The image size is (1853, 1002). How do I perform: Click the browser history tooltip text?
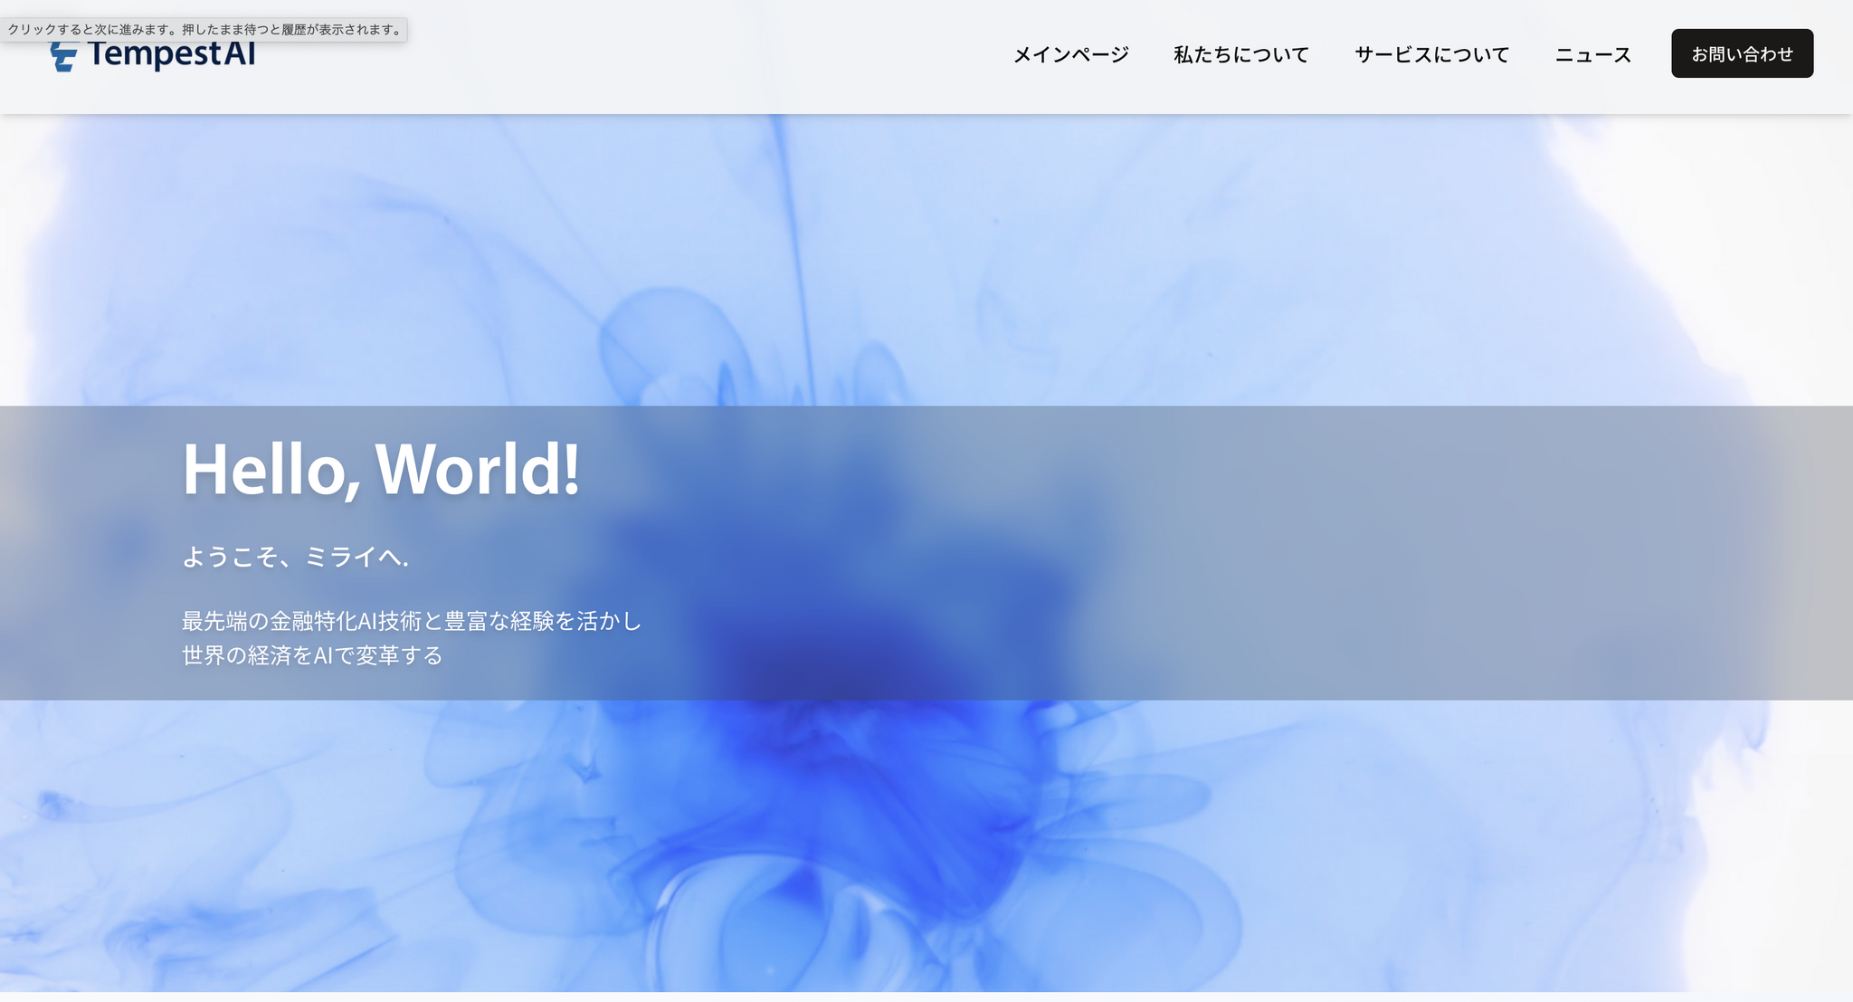click(204, 29)
